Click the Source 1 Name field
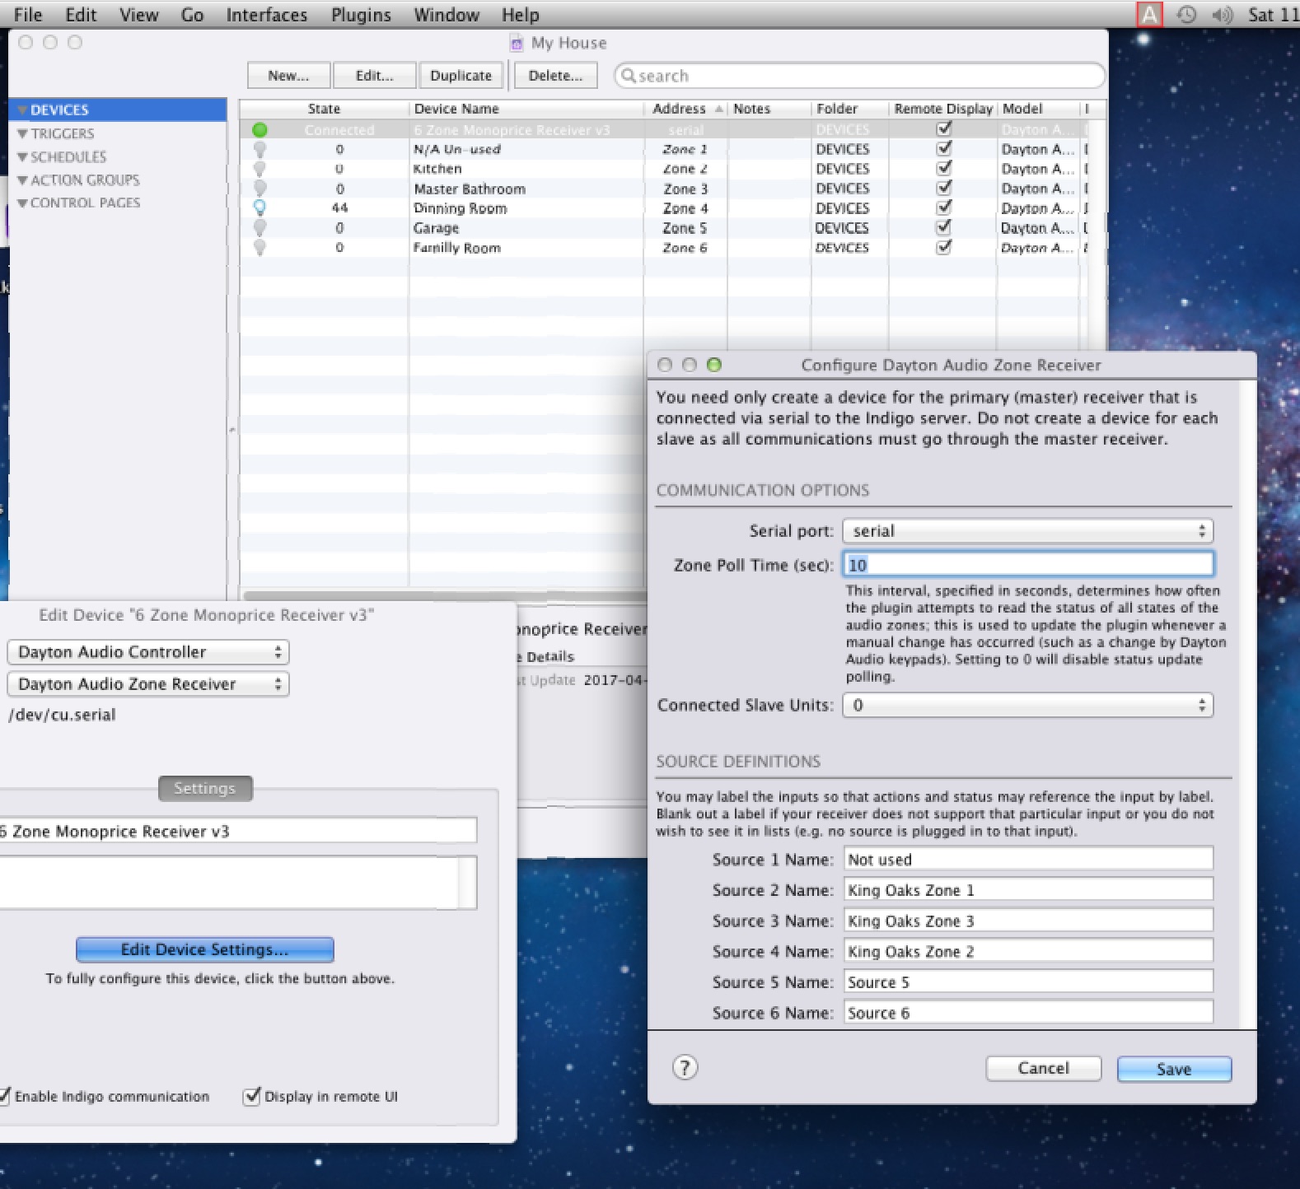 (1028, 859)
